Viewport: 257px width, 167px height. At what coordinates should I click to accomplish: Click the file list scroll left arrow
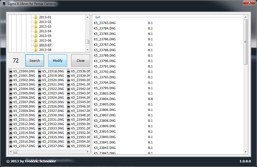pyautogui.click(x=11, y=151)
